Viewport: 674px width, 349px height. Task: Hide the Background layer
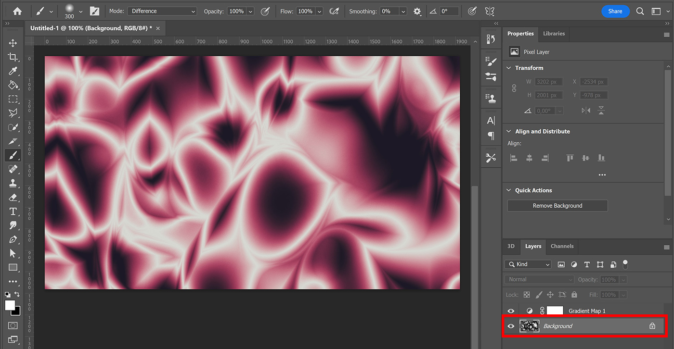[x=511, y=326]
